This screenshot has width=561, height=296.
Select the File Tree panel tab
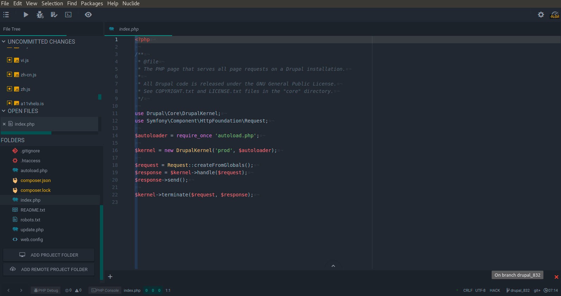pos(33,29)
